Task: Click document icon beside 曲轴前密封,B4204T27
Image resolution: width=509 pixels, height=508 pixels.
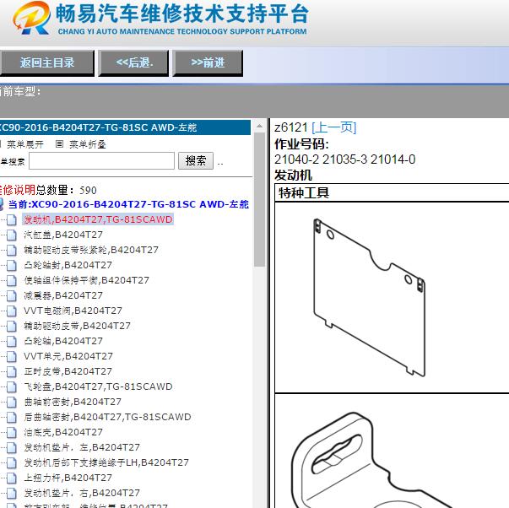Action: pyautogui.click(x=12, y=403)
